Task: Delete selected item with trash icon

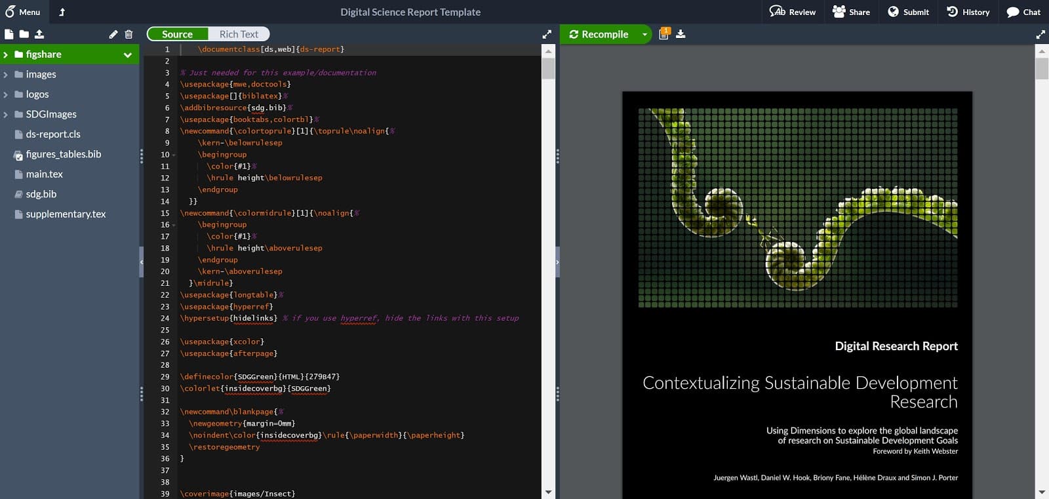Action: point(129,34)
